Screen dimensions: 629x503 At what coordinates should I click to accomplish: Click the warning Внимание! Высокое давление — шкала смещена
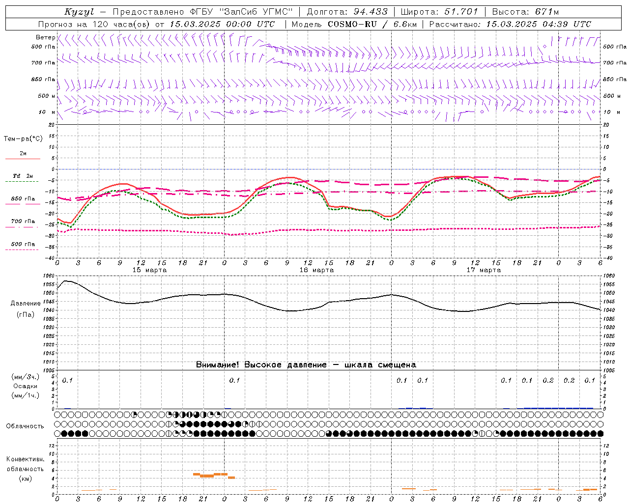point(306,364)
